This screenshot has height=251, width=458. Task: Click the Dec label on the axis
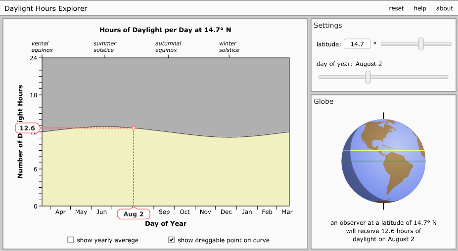pos(226,212)
